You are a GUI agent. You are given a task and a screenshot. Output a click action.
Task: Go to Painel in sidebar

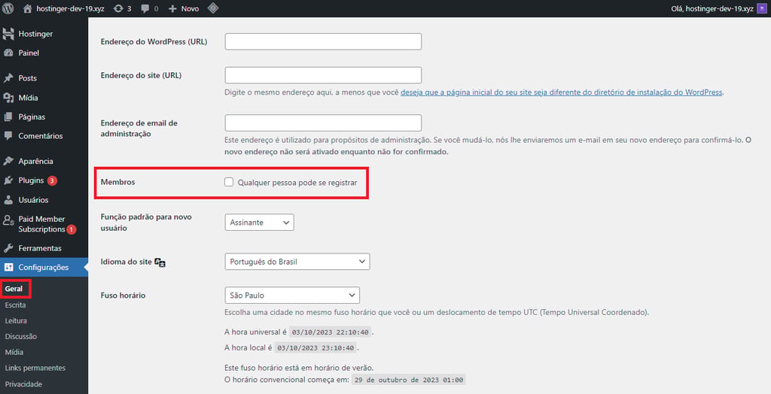click(29, 53)
